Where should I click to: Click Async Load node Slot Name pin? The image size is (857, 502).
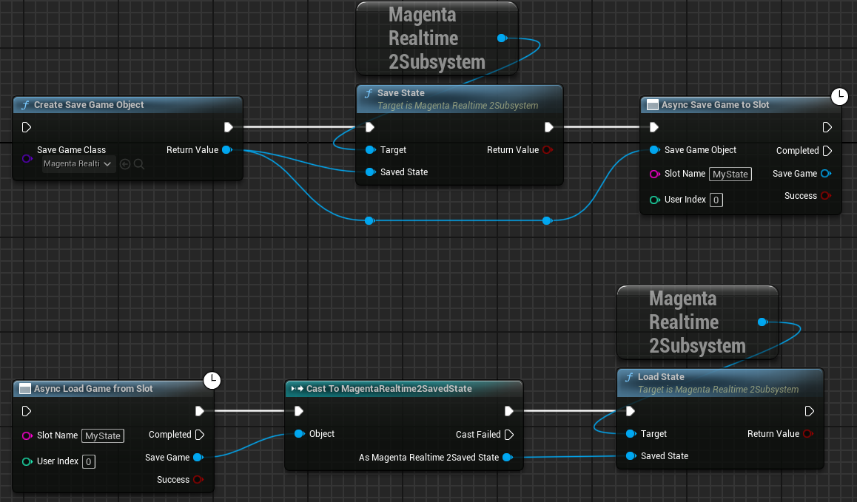tap(27, 436)
